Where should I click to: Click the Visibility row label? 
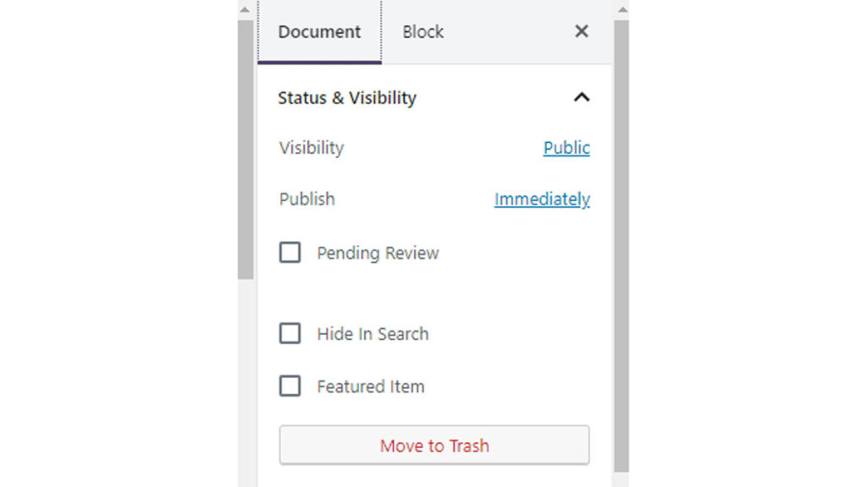(312, 148)
